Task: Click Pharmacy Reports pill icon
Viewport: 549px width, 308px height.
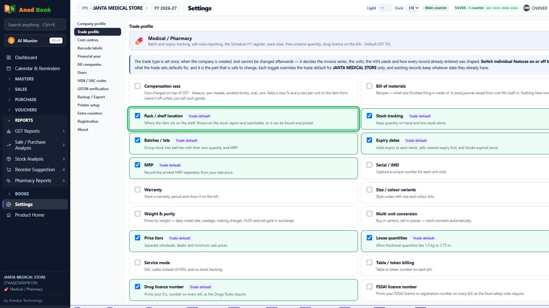Action: (x=9, y=181)
